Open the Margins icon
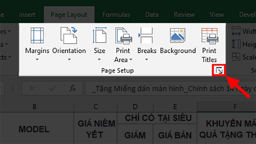 (x=37, y=36)
